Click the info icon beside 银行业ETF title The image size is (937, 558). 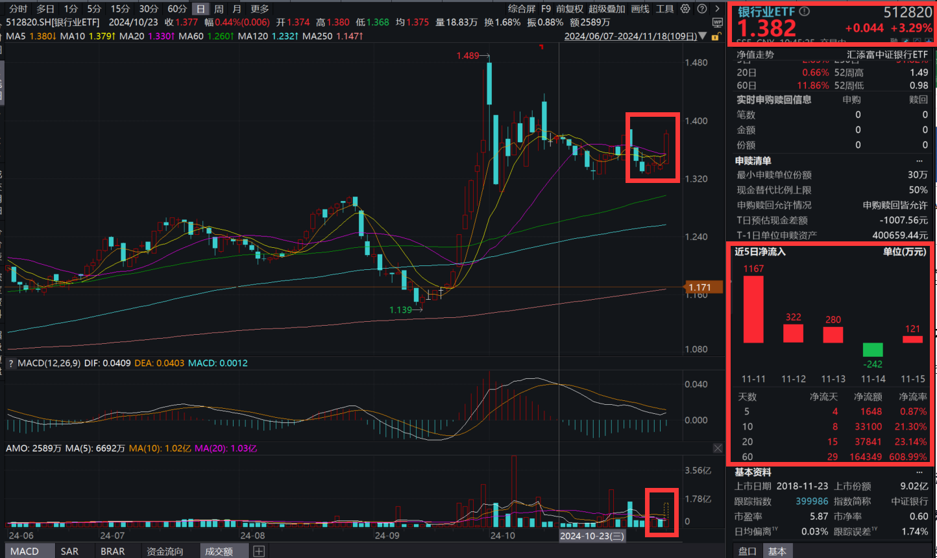click(x=805, y=11)
